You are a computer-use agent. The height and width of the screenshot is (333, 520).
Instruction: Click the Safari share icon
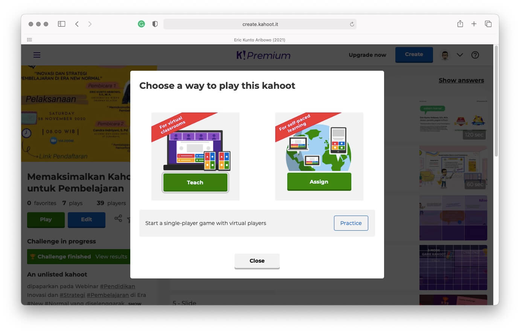coord(460,24)
